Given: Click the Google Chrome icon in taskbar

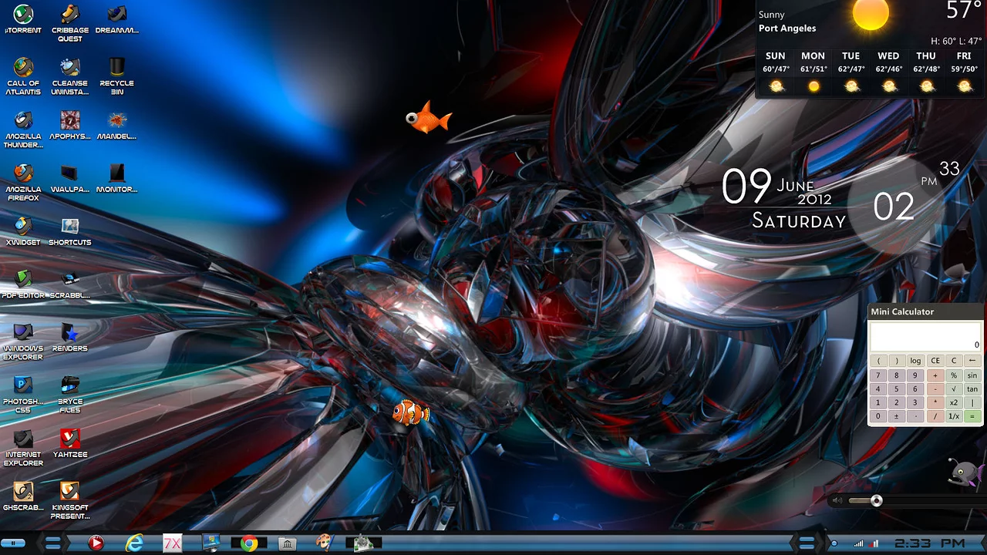Looking at the screenshot, I should [248, 544].
